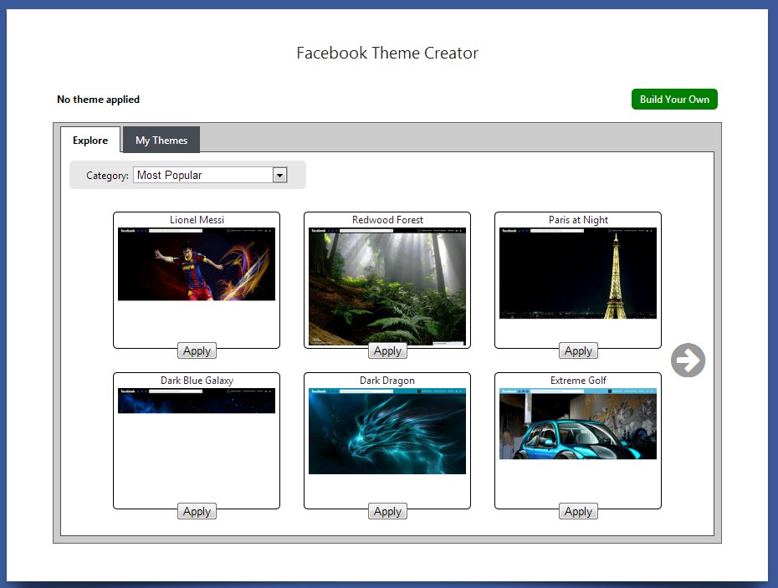Click the Paris at Night title text
Screen dimensions: 778x588
pyautogui.click(x=578, y=220)
